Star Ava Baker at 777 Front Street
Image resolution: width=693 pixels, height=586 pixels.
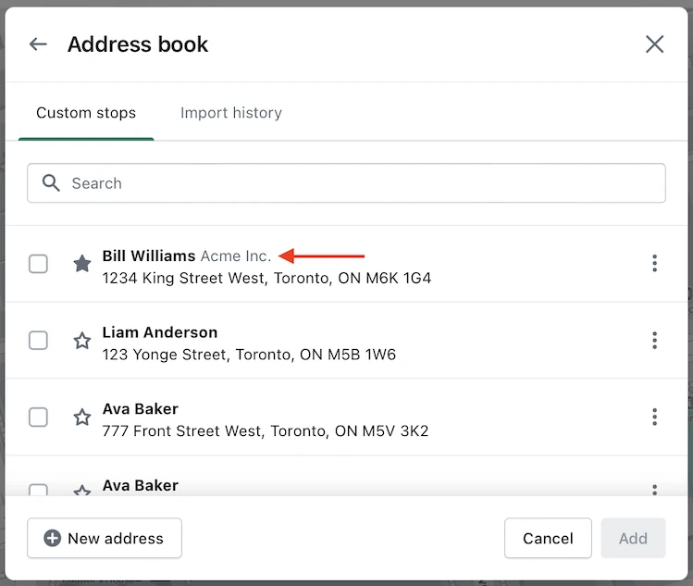[x=82, y=418]
